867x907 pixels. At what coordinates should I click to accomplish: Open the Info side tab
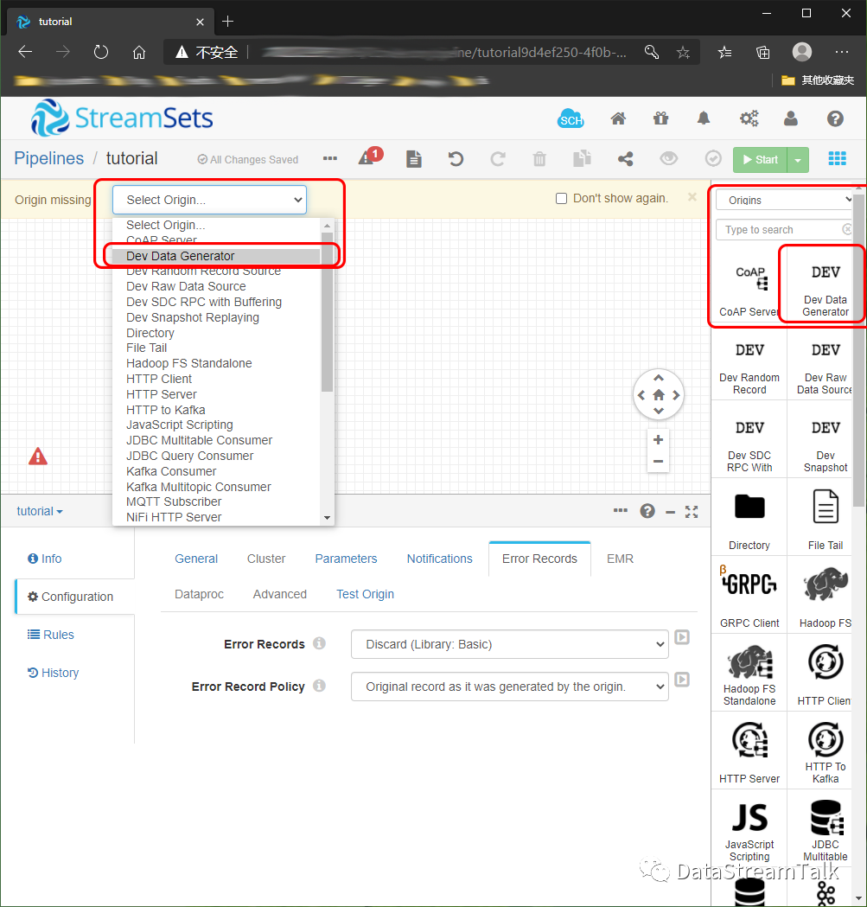[x=45, y=559]
